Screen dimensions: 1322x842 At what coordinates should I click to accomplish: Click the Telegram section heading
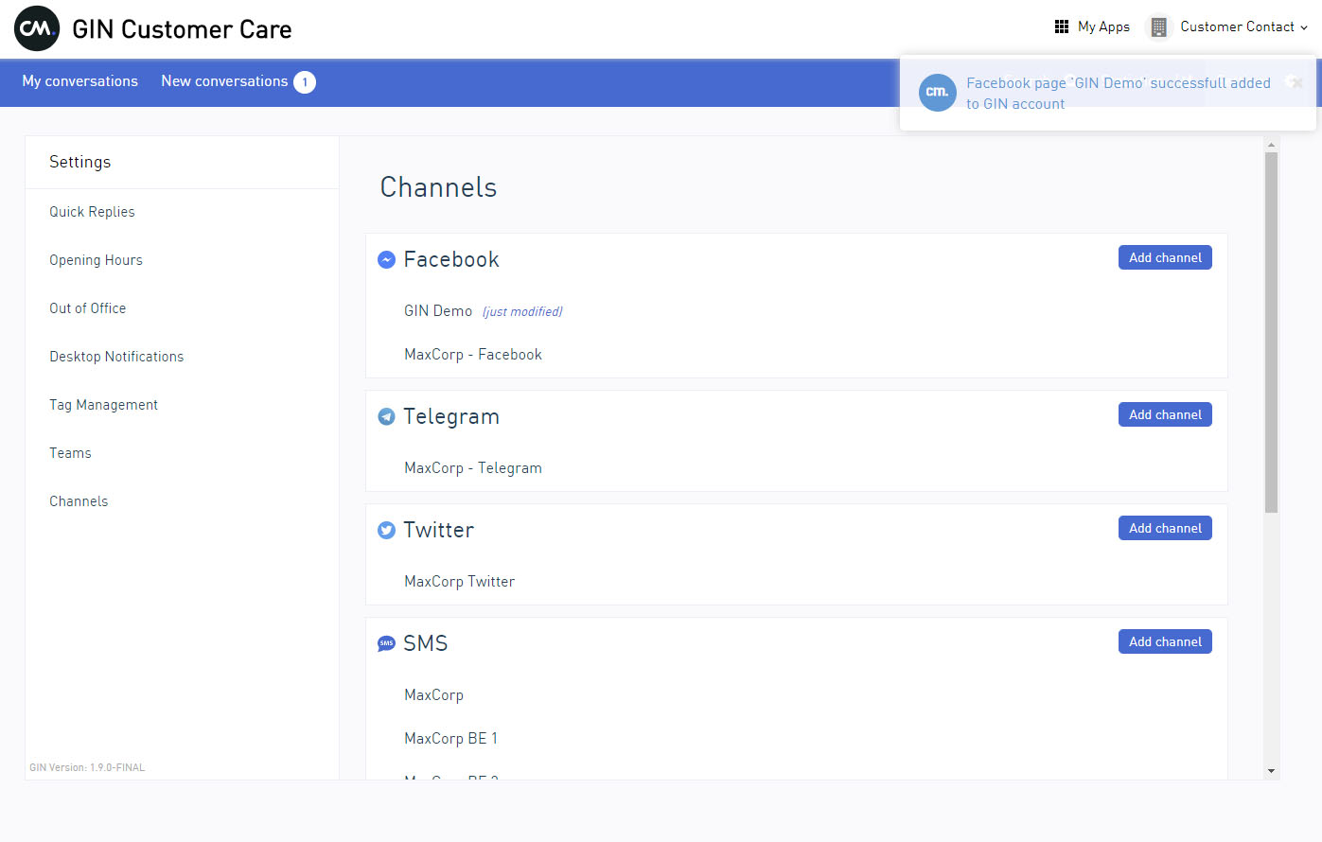(450, 416)
